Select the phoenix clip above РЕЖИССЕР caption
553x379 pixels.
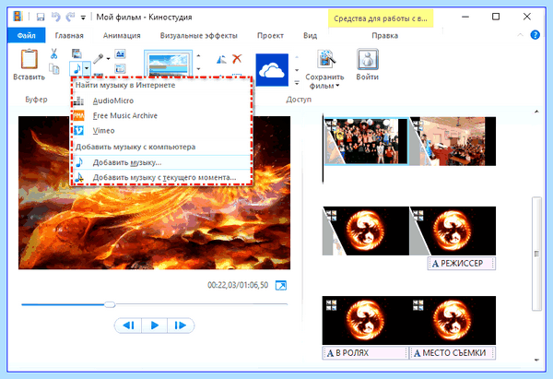tap(453, 231)
